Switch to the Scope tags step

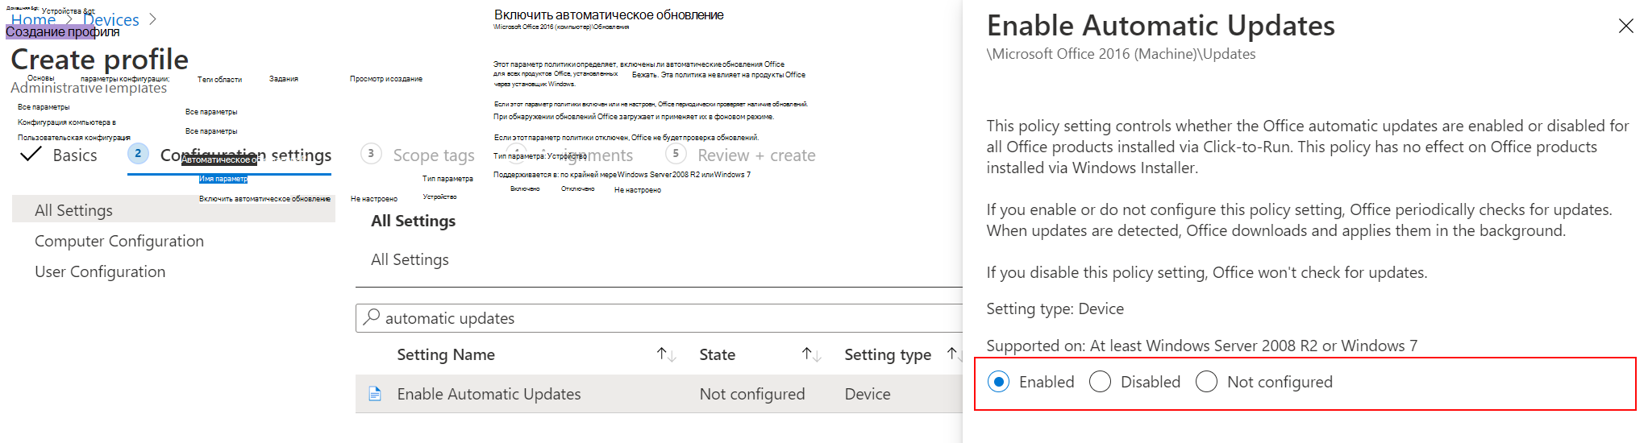tap(434, 155)
